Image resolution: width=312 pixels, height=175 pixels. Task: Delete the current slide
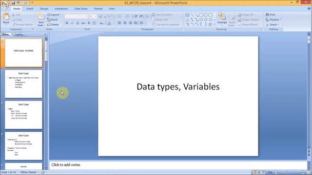(53, 25)
